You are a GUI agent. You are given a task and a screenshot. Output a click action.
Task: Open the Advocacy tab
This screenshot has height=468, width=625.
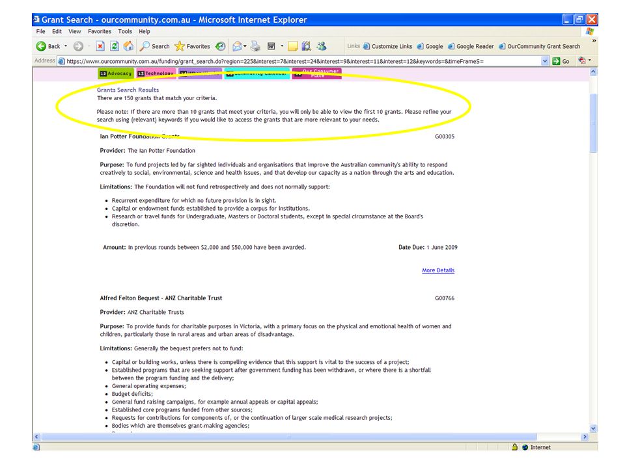(x=116, y=73)
